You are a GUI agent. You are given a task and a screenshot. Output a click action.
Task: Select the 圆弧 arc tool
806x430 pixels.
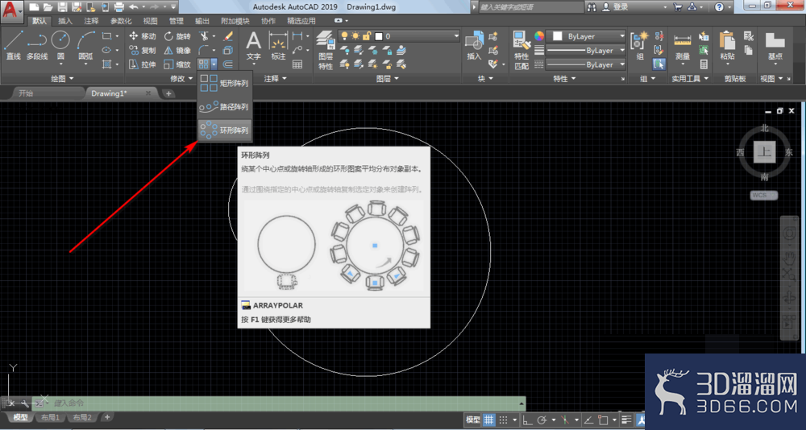86,46
